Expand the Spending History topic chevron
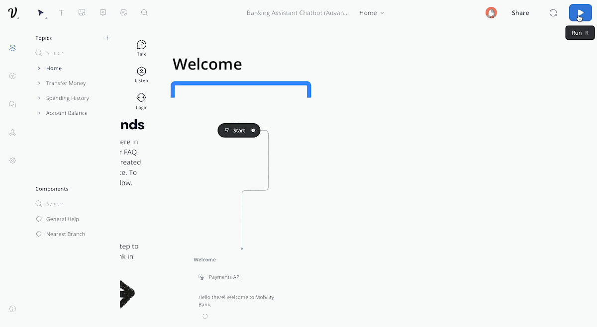Screen dimensions: 597x327 pyautogui.click(x=39, y=98)
